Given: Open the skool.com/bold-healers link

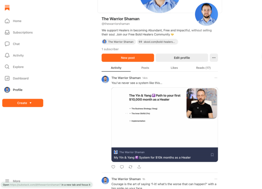Looking at the screenshot, I should (158, 42).
